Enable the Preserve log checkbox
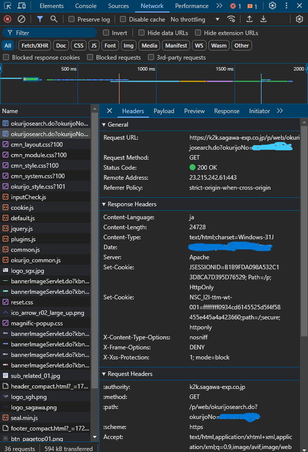308x452 pixels. pos(71,20)
